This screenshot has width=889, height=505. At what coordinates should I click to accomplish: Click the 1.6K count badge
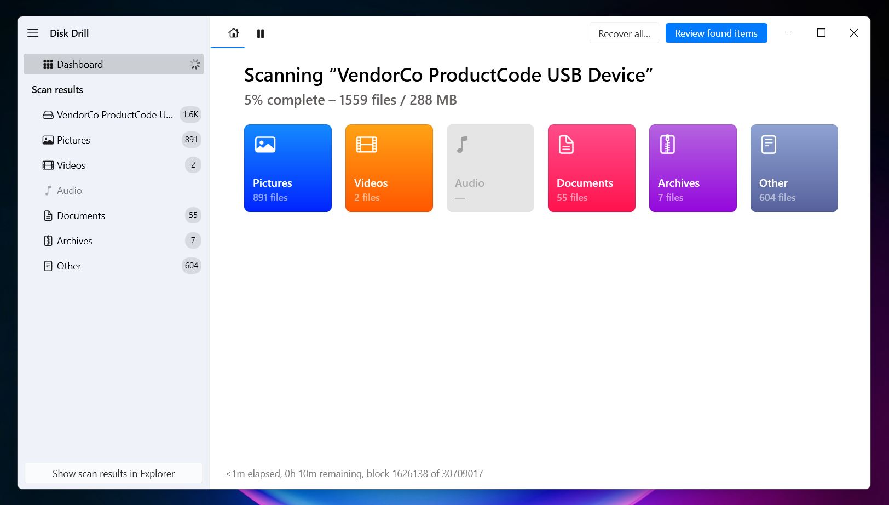coord(190,114)
